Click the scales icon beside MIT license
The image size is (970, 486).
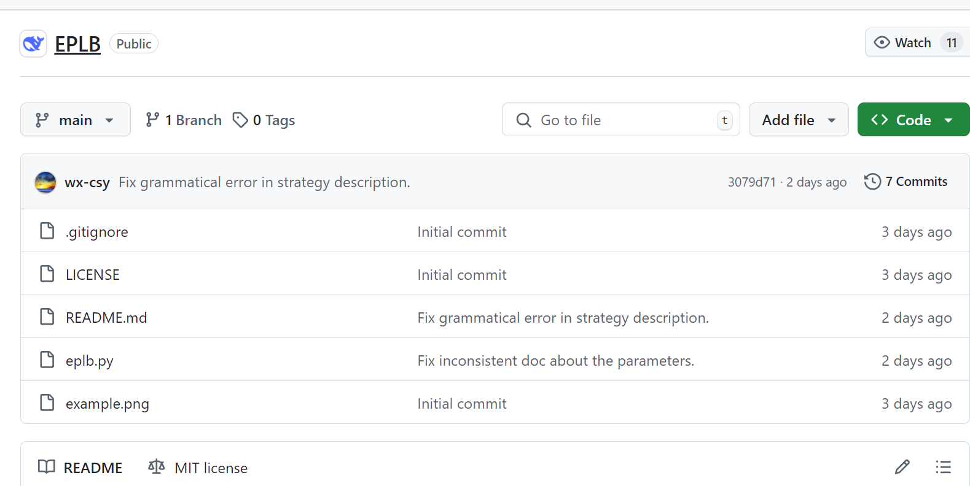tap(157, 467)
